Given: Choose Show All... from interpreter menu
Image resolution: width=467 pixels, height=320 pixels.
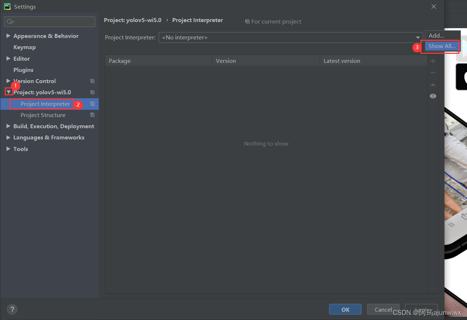Looking at the screenshot, I should [x=442, y=46].
